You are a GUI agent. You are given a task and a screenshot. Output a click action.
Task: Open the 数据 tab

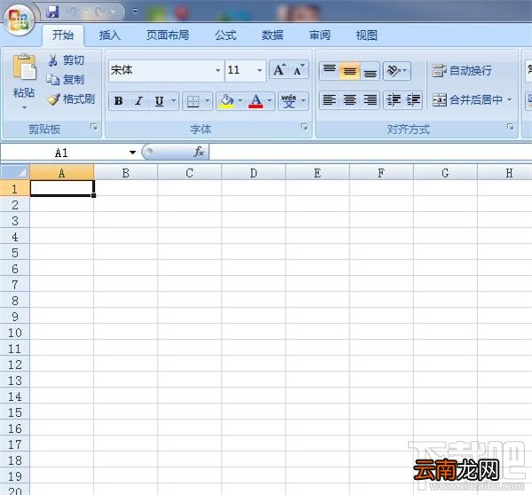272,35
